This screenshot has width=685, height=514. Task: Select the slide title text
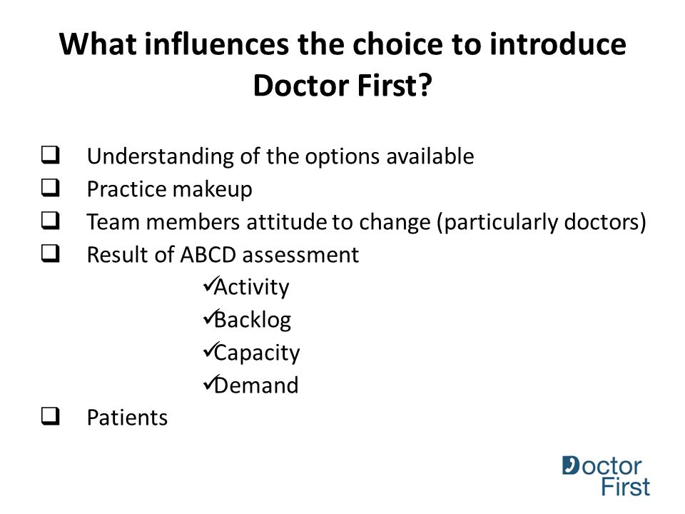(x=342, y=64)
